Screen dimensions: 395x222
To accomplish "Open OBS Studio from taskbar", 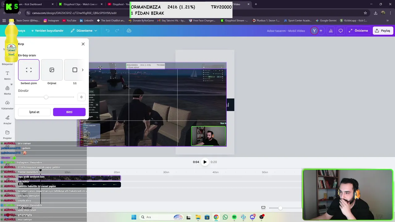I will (262, 217).
